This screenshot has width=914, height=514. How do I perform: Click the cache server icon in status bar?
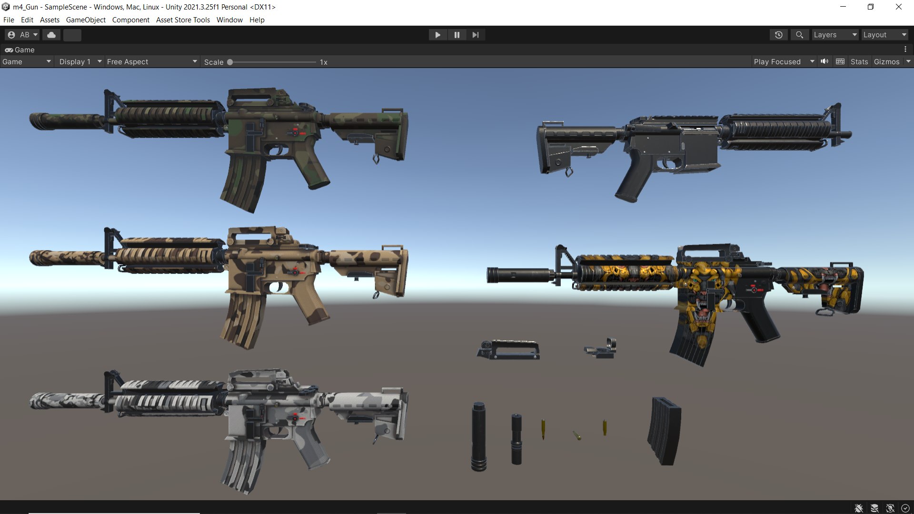tap(874, 508)
